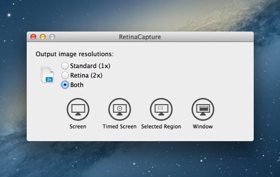Click the 2x document image icon
Image resolution: width=280 pixels, height=177 pixels.
[x=47, y=75]
